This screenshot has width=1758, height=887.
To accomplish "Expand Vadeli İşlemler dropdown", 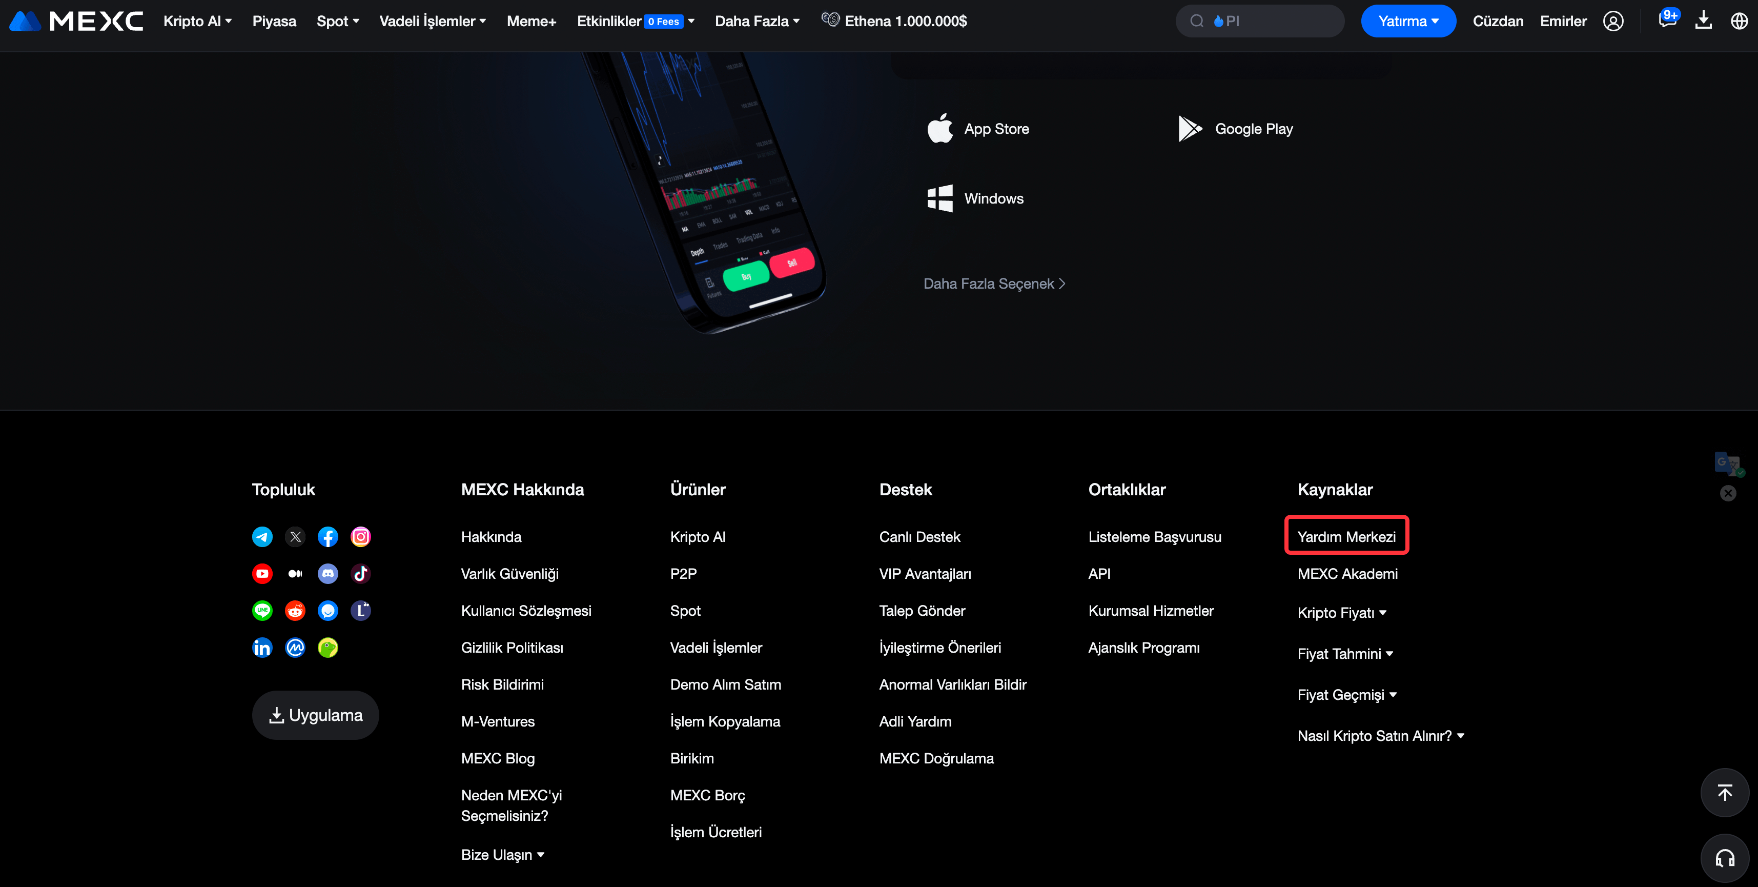I will 433,21.
